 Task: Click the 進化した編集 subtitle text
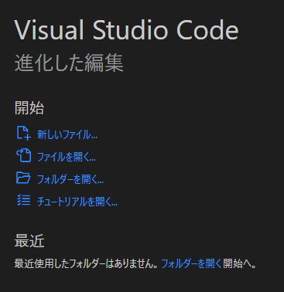[69, 63]
